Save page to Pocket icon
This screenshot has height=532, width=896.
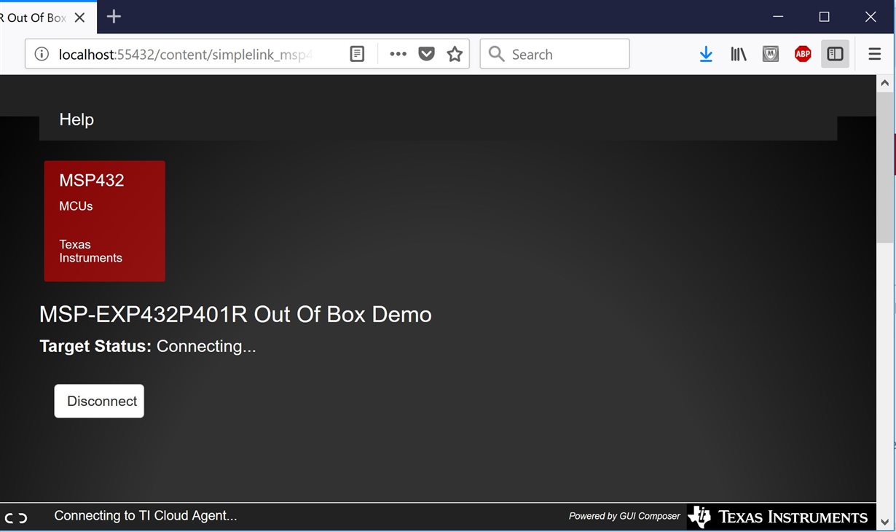426,54
